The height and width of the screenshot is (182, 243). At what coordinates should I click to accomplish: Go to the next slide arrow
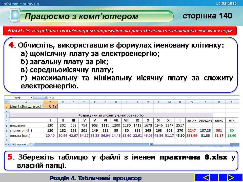(x=231, y=178)
